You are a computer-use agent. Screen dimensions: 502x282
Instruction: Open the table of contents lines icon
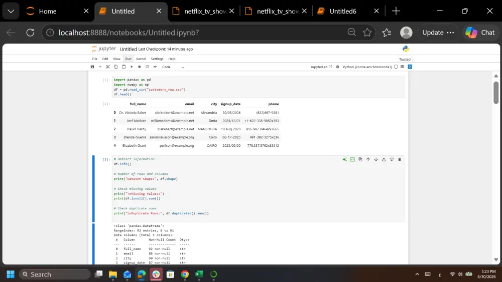[403, 67]
